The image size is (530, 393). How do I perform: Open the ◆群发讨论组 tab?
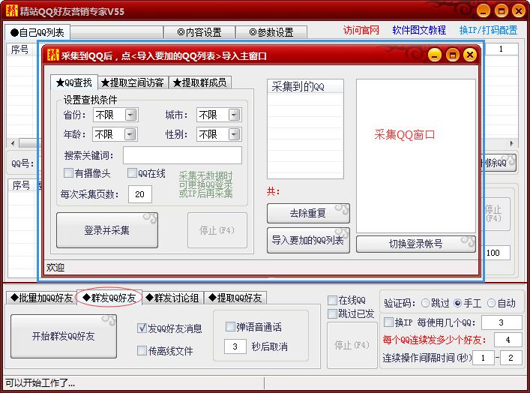coord(173,298)
